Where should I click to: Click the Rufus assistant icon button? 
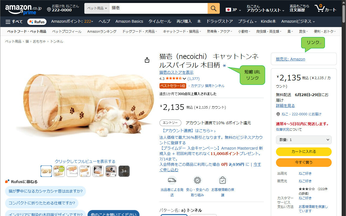[37, 22]
